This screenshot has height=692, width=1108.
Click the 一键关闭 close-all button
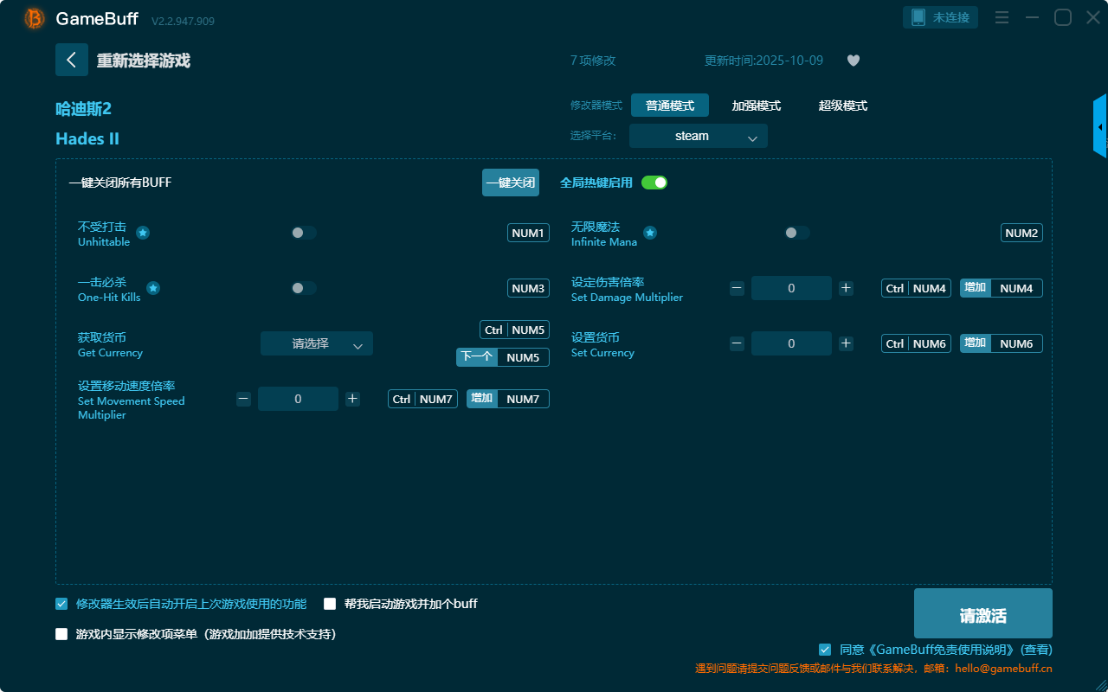point(510,183)
